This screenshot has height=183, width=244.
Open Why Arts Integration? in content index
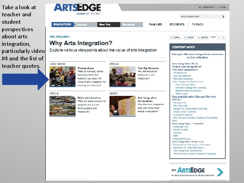tap(185, 69)
